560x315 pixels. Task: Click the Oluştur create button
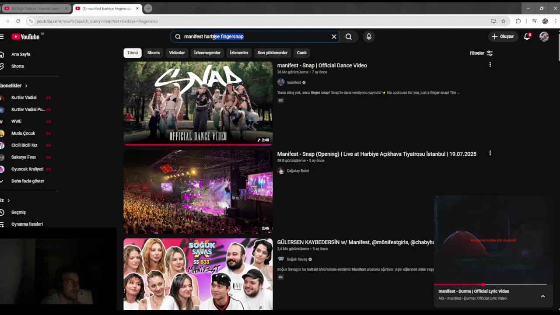(503, 37)
